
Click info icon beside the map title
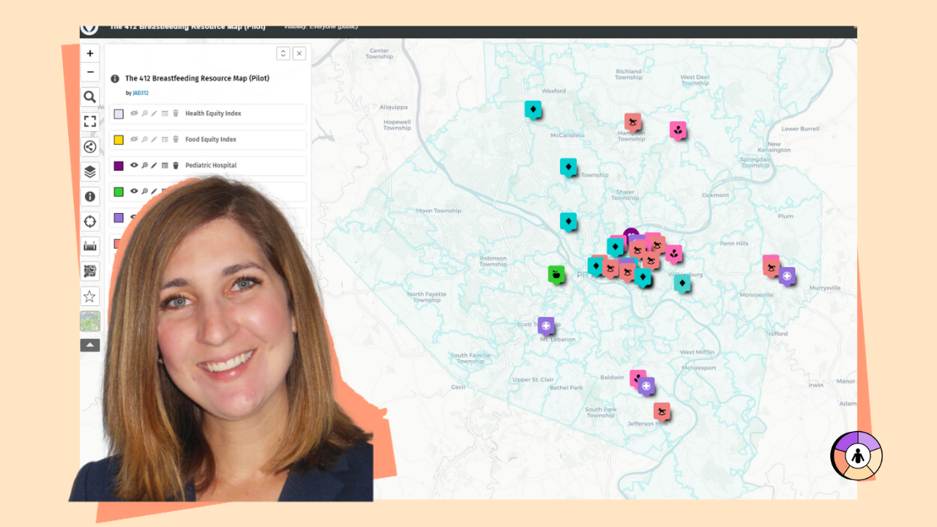pyautogui.click(x=115, y=78)
